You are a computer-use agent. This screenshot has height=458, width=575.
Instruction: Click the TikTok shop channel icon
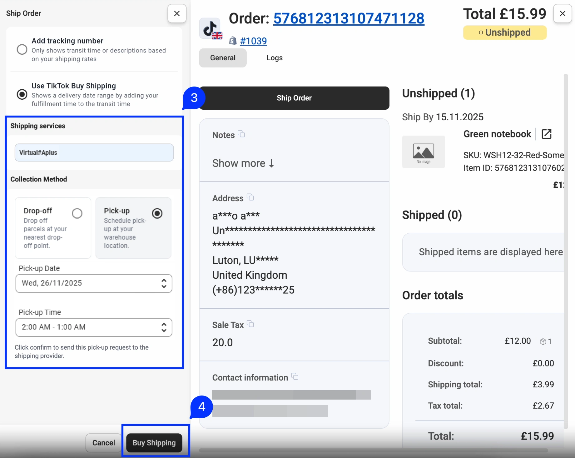point(210,28)
